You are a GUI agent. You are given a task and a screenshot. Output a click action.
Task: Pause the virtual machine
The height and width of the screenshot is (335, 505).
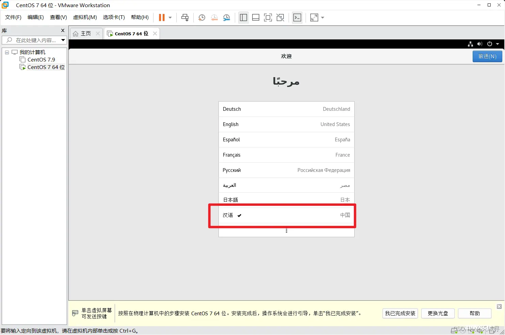tap(162, 18)
